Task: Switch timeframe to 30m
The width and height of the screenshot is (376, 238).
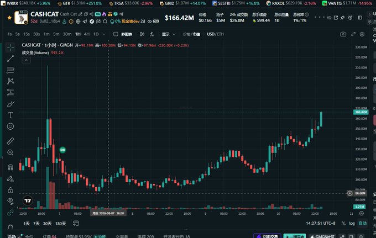Action: pos(67,34)
